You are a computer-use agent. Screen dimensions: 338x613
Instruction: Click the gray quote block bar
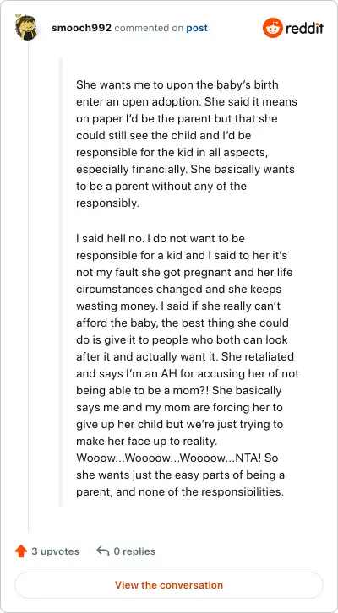(x=61, y=282)
